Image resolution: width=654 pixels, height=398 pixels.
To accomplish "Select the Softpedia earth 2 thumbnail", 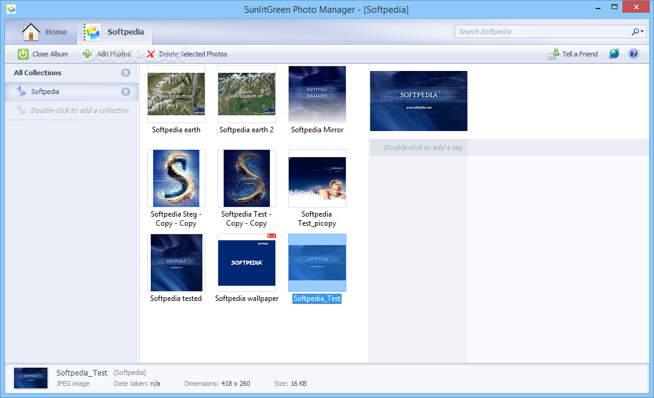I will [x=247, y=94].
